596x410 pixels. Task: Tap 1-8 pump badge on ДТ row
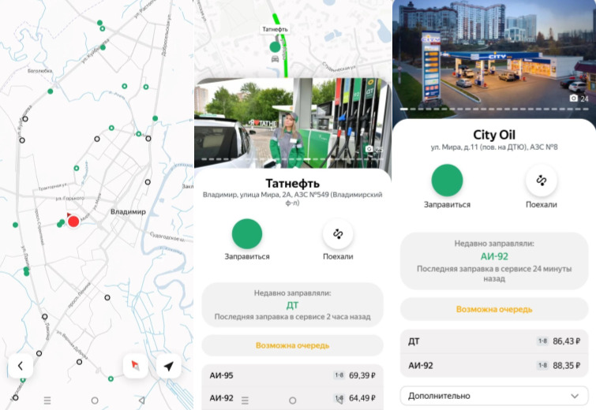pos(542,341)
